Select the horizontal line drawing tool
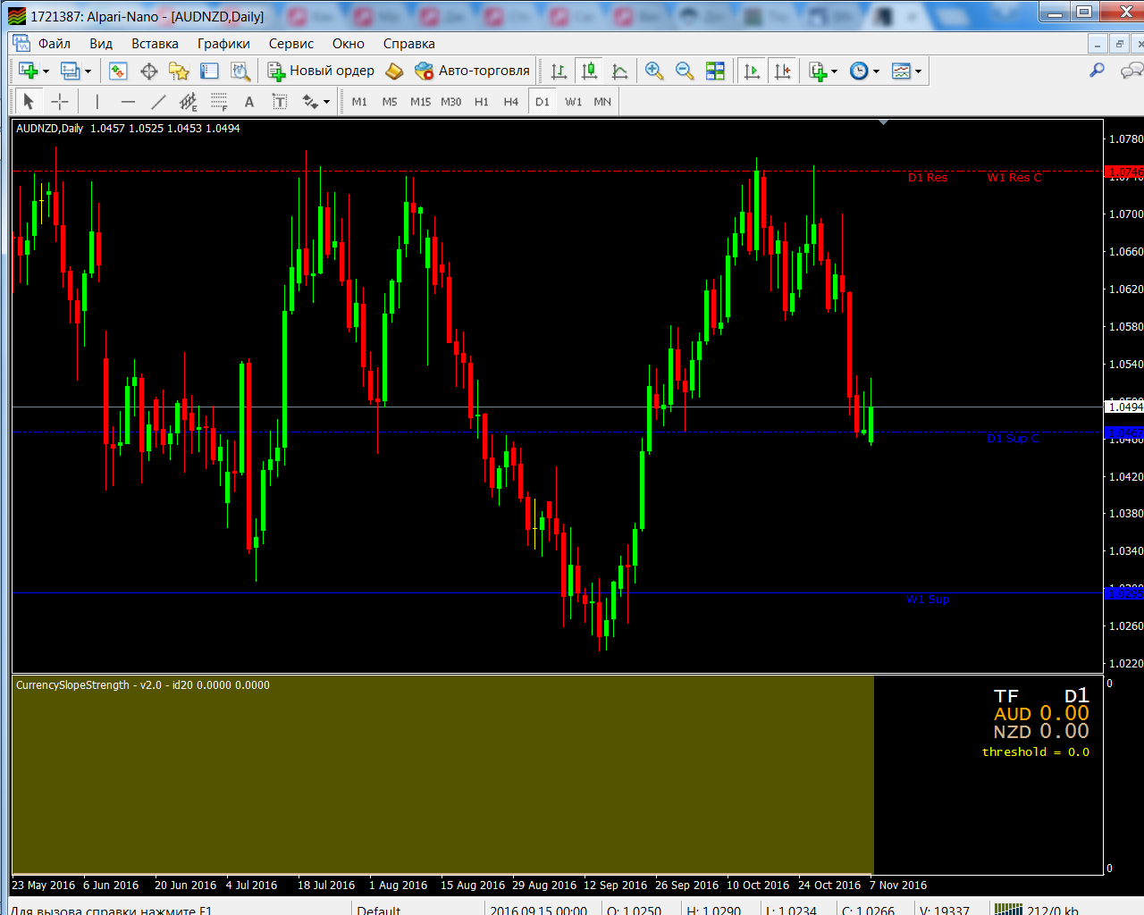1144x915 pixels. coord(128,101)
